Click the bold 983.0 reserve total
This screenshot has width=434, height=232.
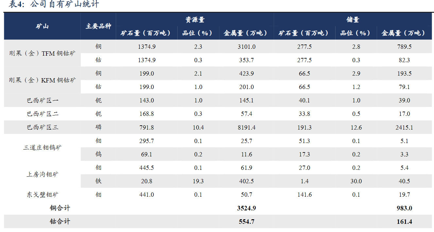pyautogui.click(x=404, y=208)
